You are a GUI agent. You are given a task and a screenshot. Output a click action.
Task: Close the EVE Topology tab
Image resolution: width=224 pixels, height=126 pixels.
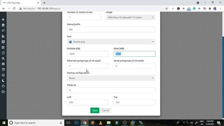point(38,3)
